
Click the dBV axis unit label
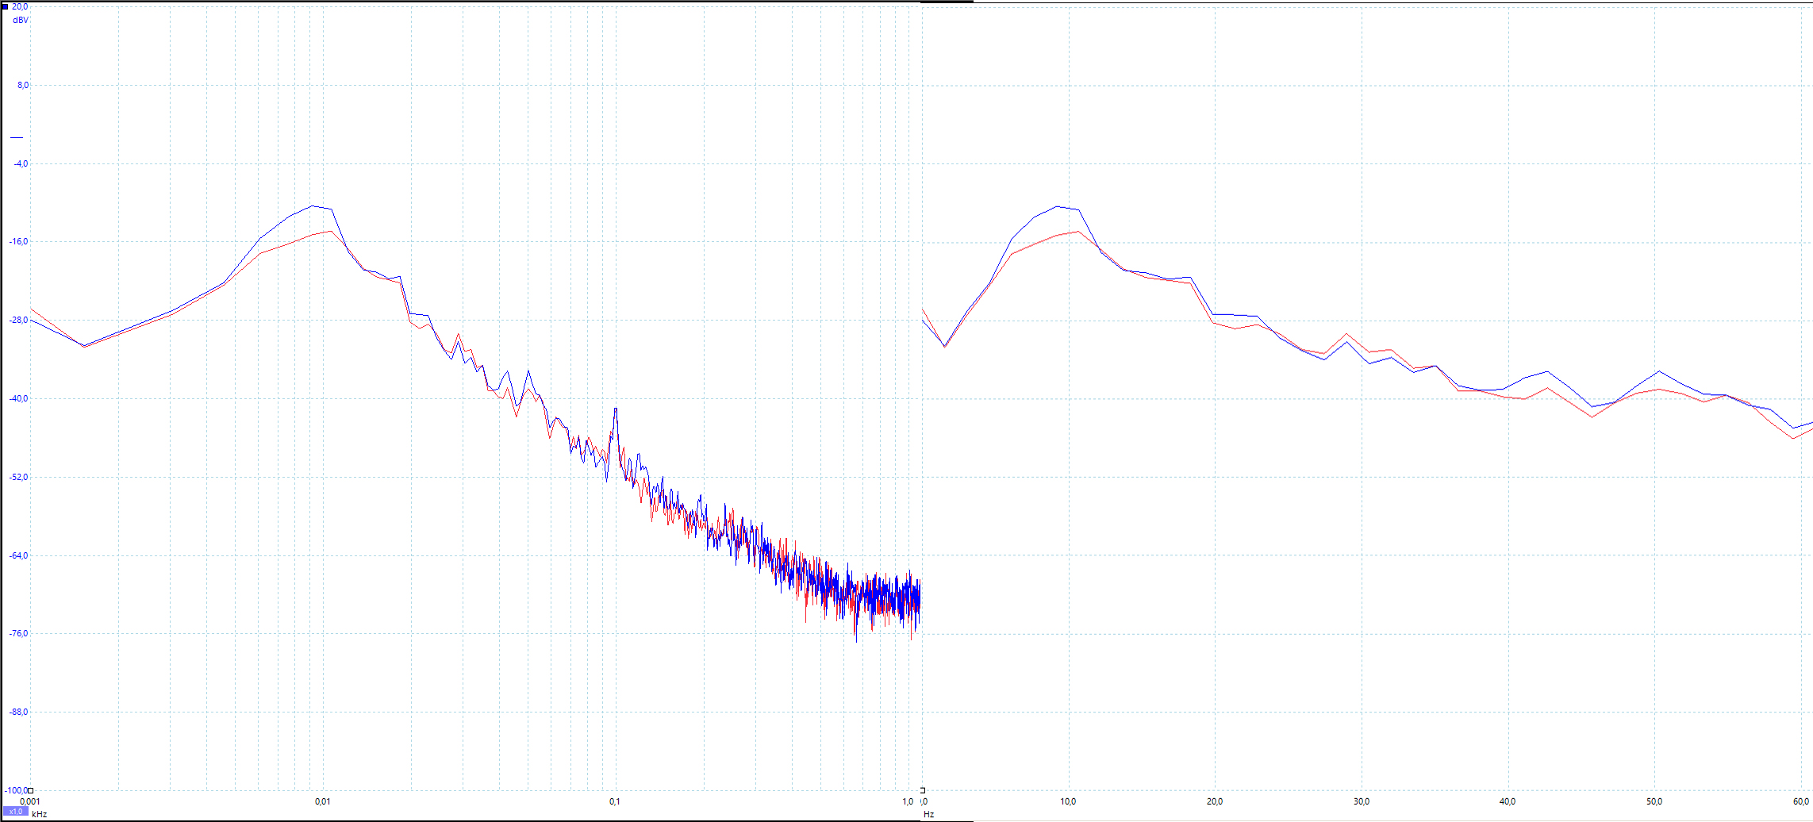(21, 20)
